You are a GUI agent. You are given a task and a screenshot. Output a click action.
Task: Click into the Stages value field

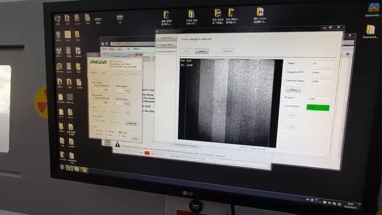click(x=322, y=64)
